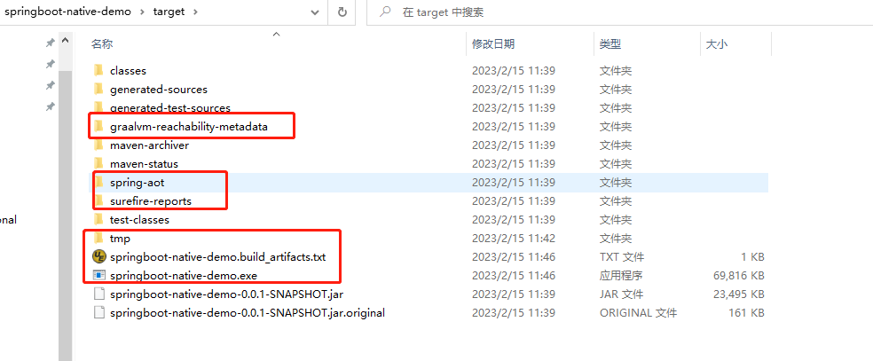Select the spring-aot folder icon

99,182
